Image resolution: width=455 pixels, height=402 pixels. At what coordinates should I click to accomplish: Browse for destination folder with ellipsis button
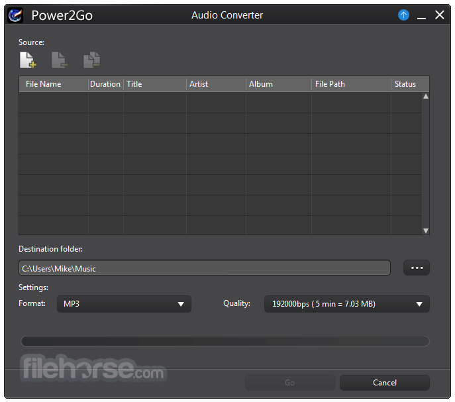417,268
